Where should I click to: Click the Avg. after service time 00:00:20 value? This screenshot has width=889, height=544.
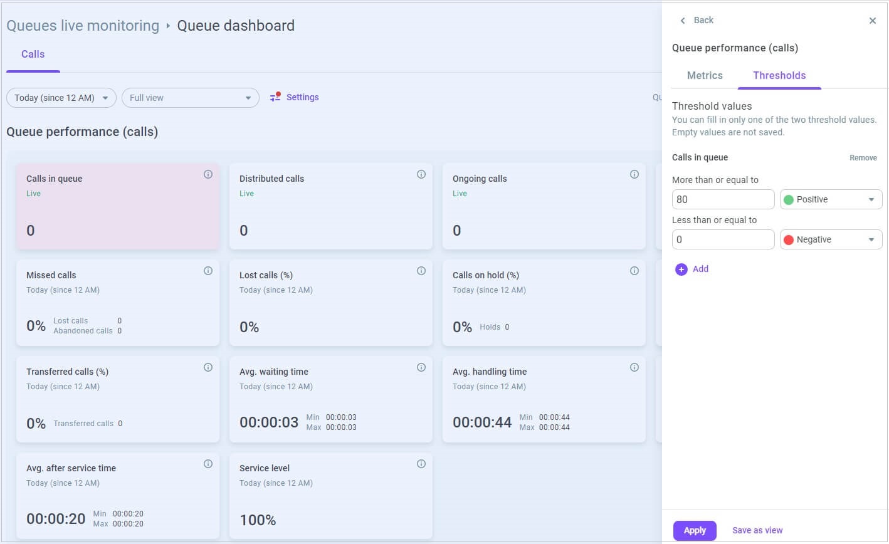pos(56,519)
